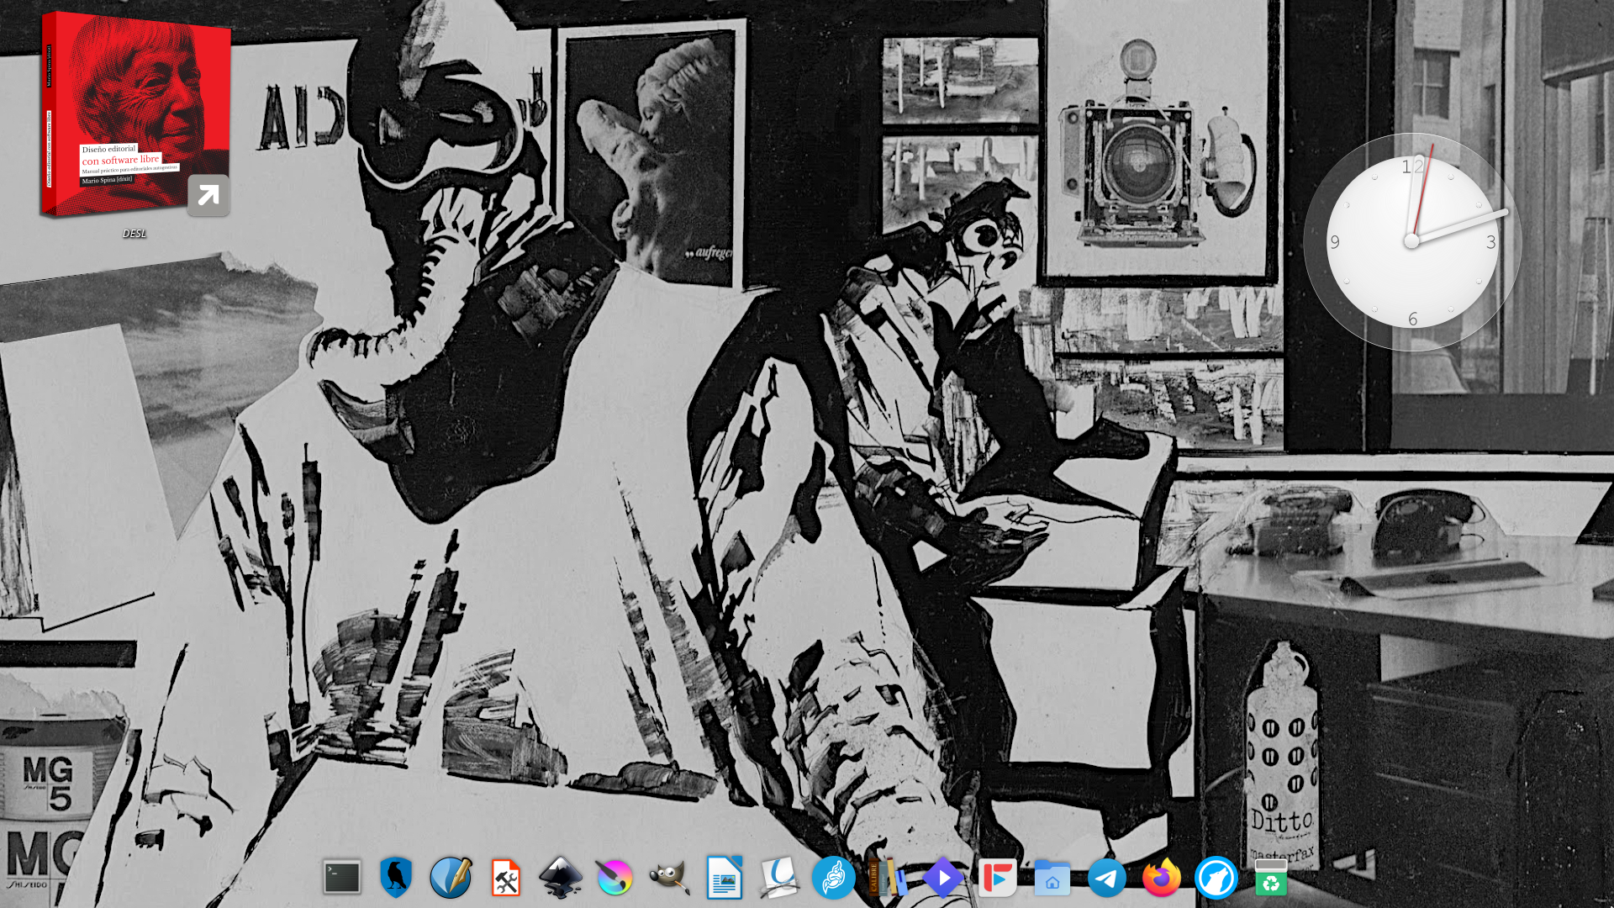Open the home folder file manager
Image resolution: width=1614 pixels, height=908 pixels.
[1052, 878]
